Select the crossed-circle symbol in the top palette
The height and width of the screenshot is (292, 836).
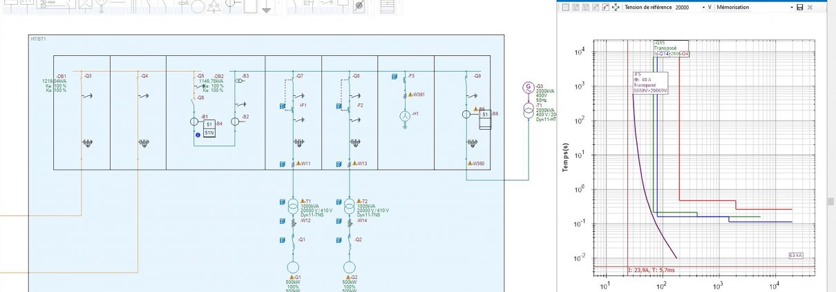click(359, 7)
